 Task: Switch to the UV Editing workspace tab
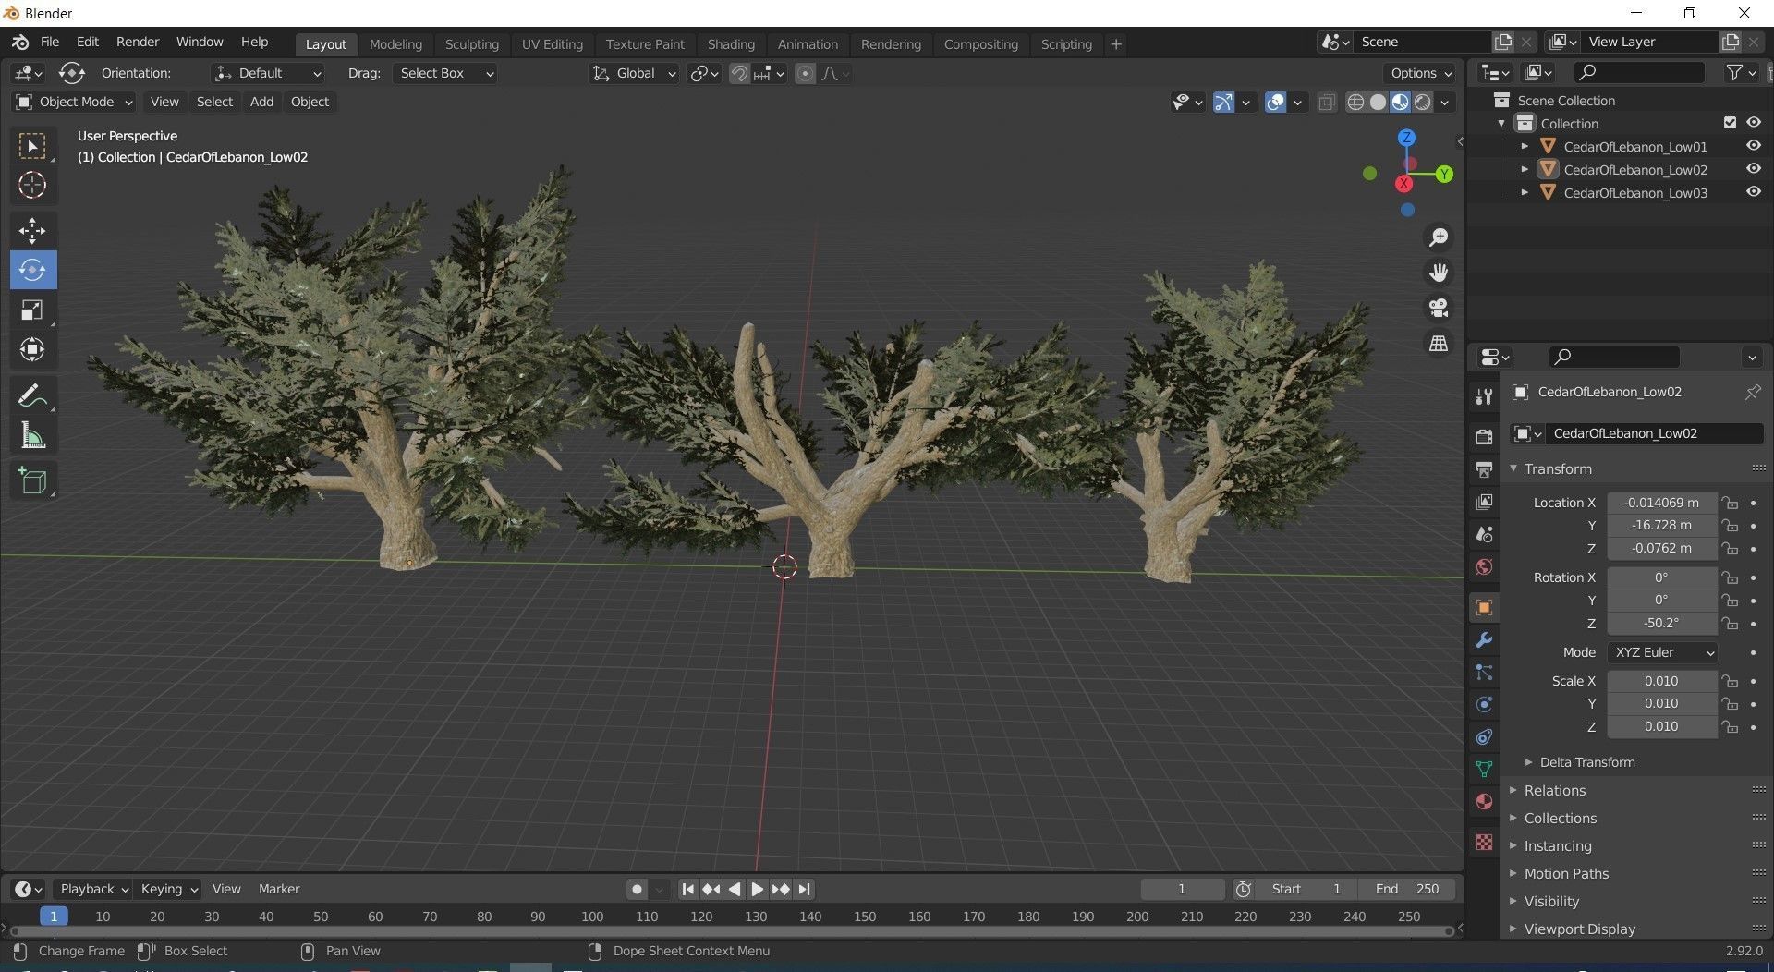click(x=552, y=44)
